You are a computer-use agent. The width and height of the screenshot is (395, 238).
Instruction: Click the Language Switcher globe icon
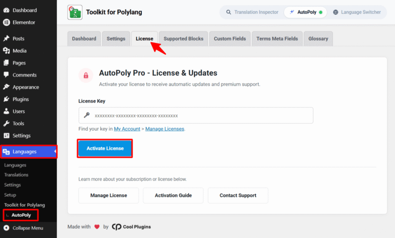[336, 12]
